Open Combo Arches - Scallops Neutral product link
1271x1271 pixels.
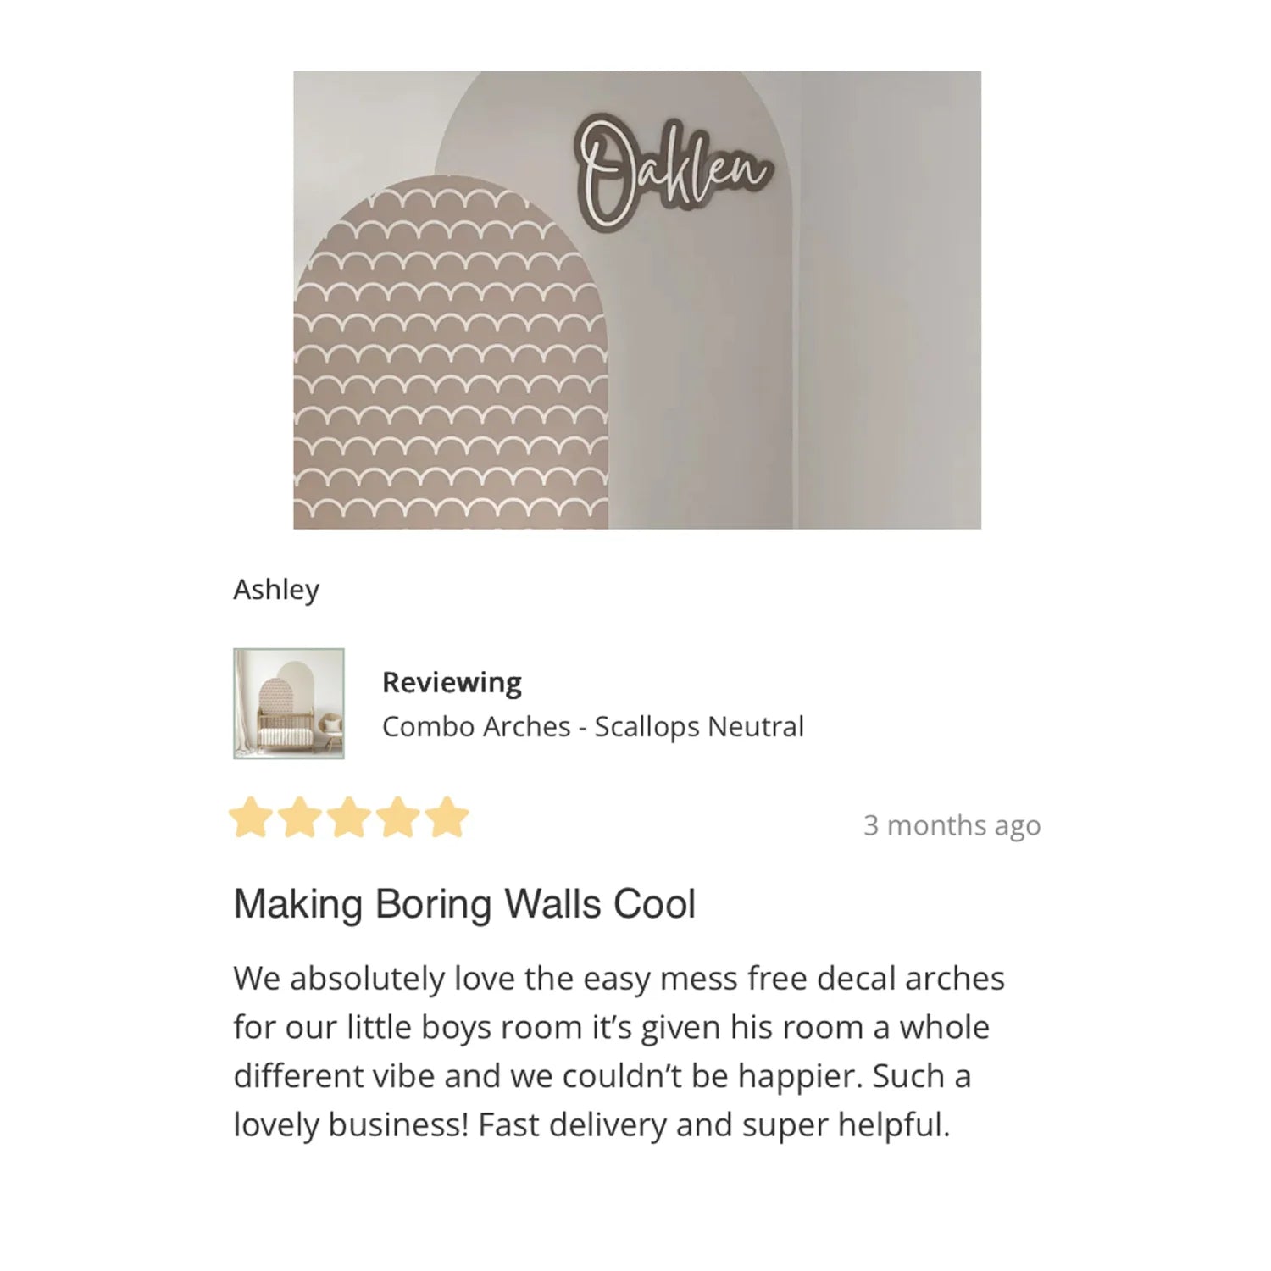pos(592,727)
